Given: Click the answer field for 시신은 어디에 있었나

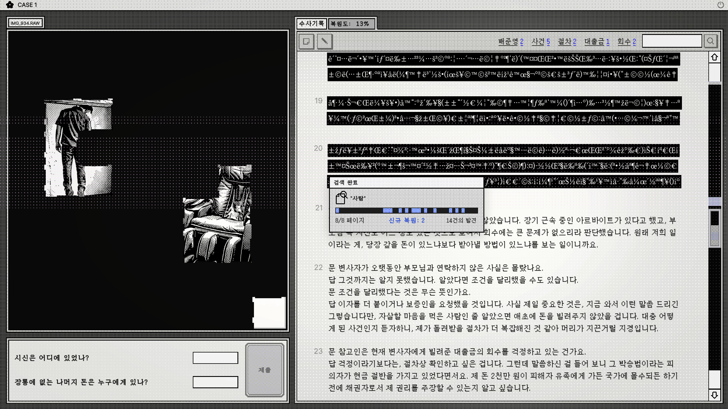Looking at the screenshot, I should (216, 358).
